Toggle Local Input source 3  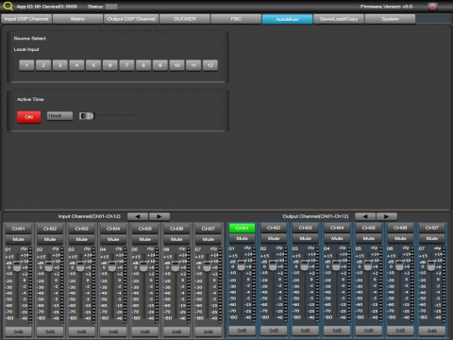coord(60,65)
